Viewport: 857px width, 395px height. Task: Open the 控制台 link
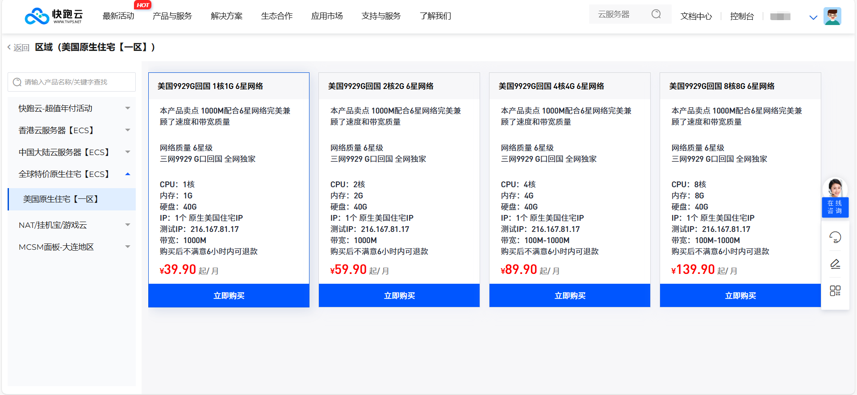[741, 17]
